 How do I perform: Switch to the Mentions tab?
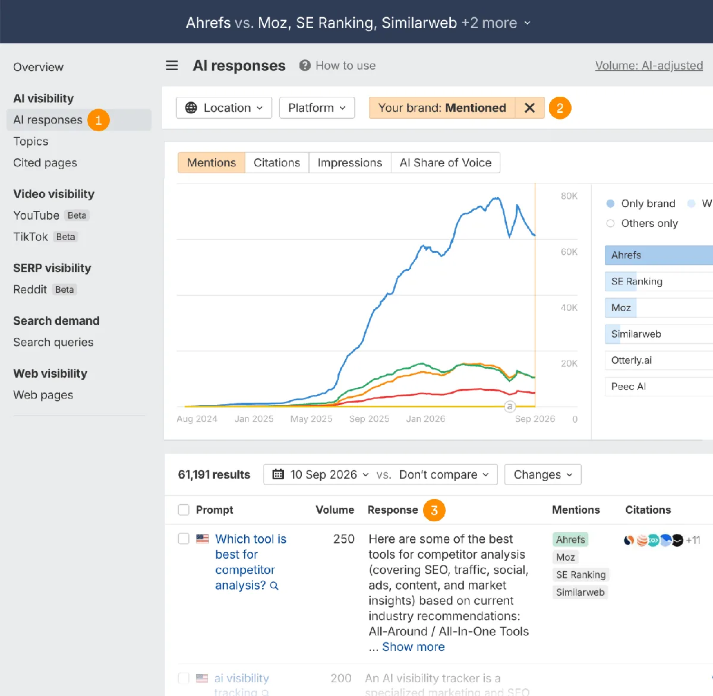pos(212,163)
